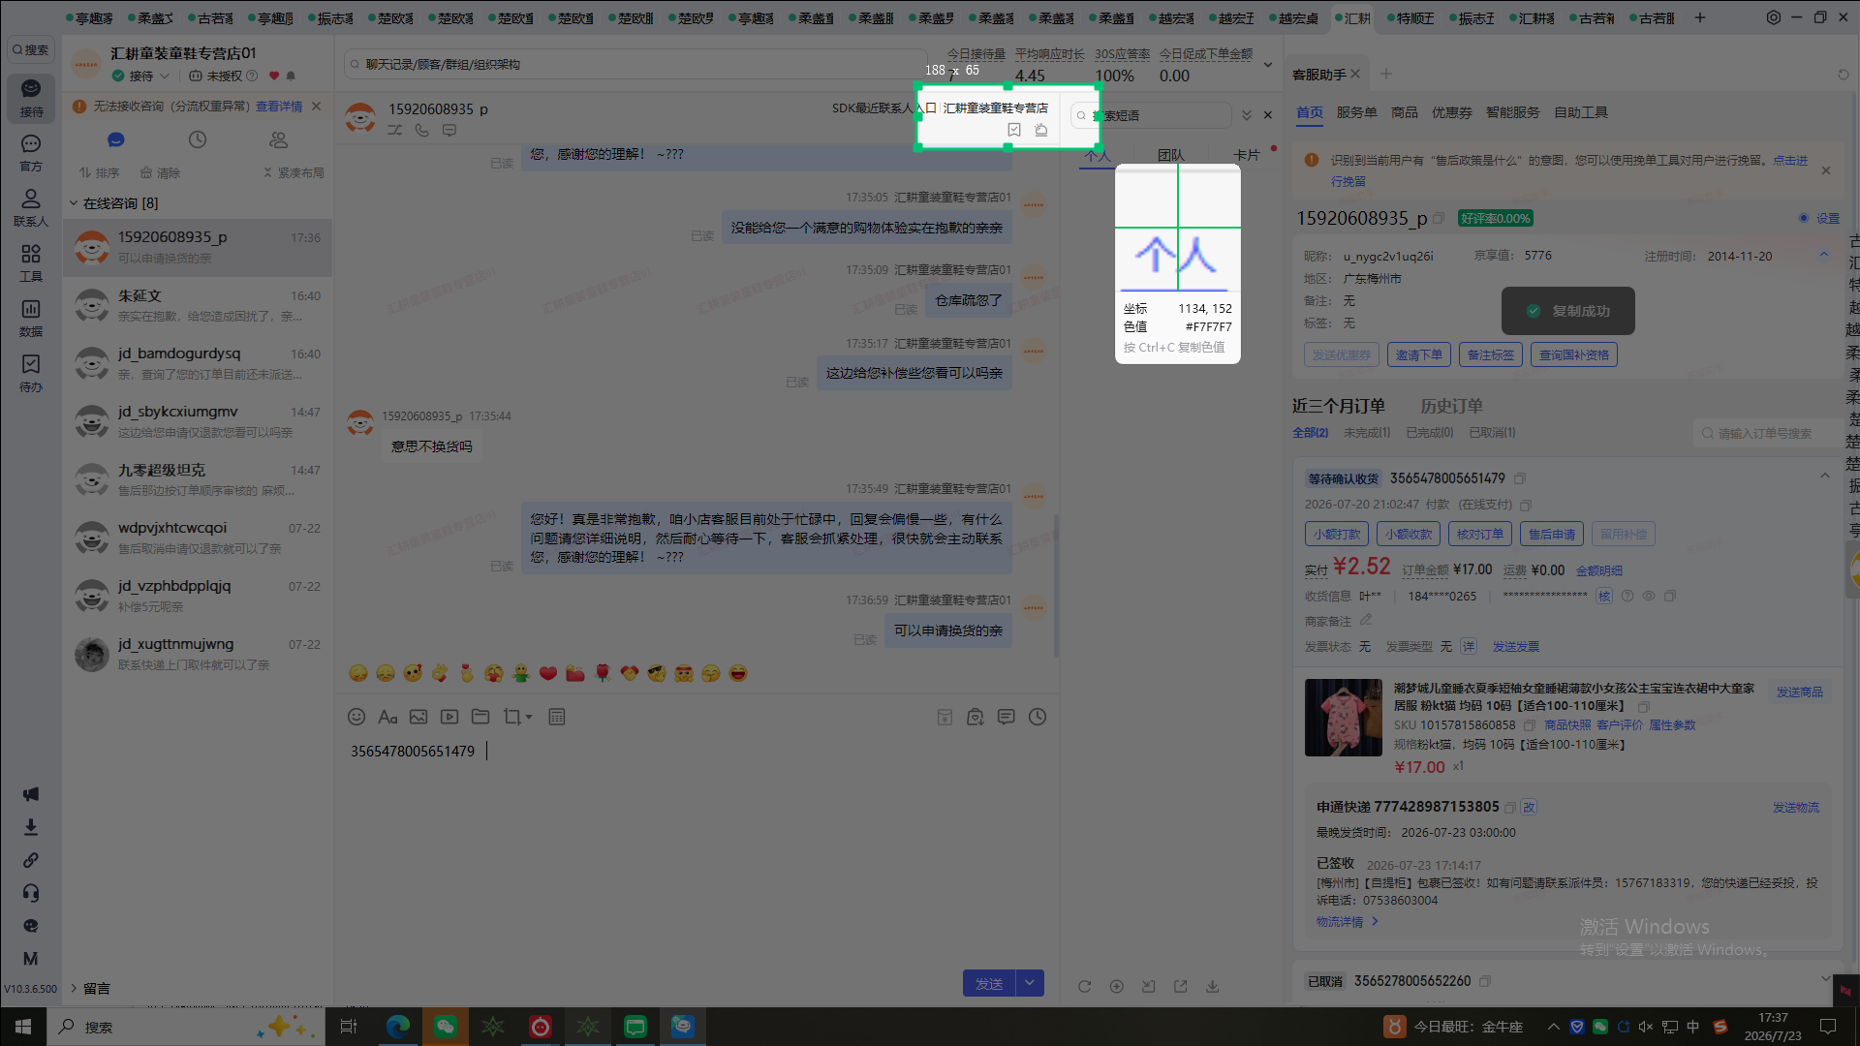Click the megaphone announcement icon in the sidebar

pyautogui.click(x=31, y=794)
